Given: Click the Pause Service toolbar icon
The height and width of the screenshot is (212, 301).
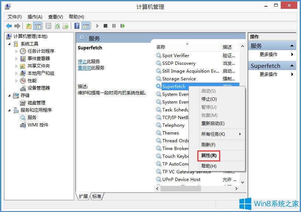Looking at the screenshot, I should (114, 26).
